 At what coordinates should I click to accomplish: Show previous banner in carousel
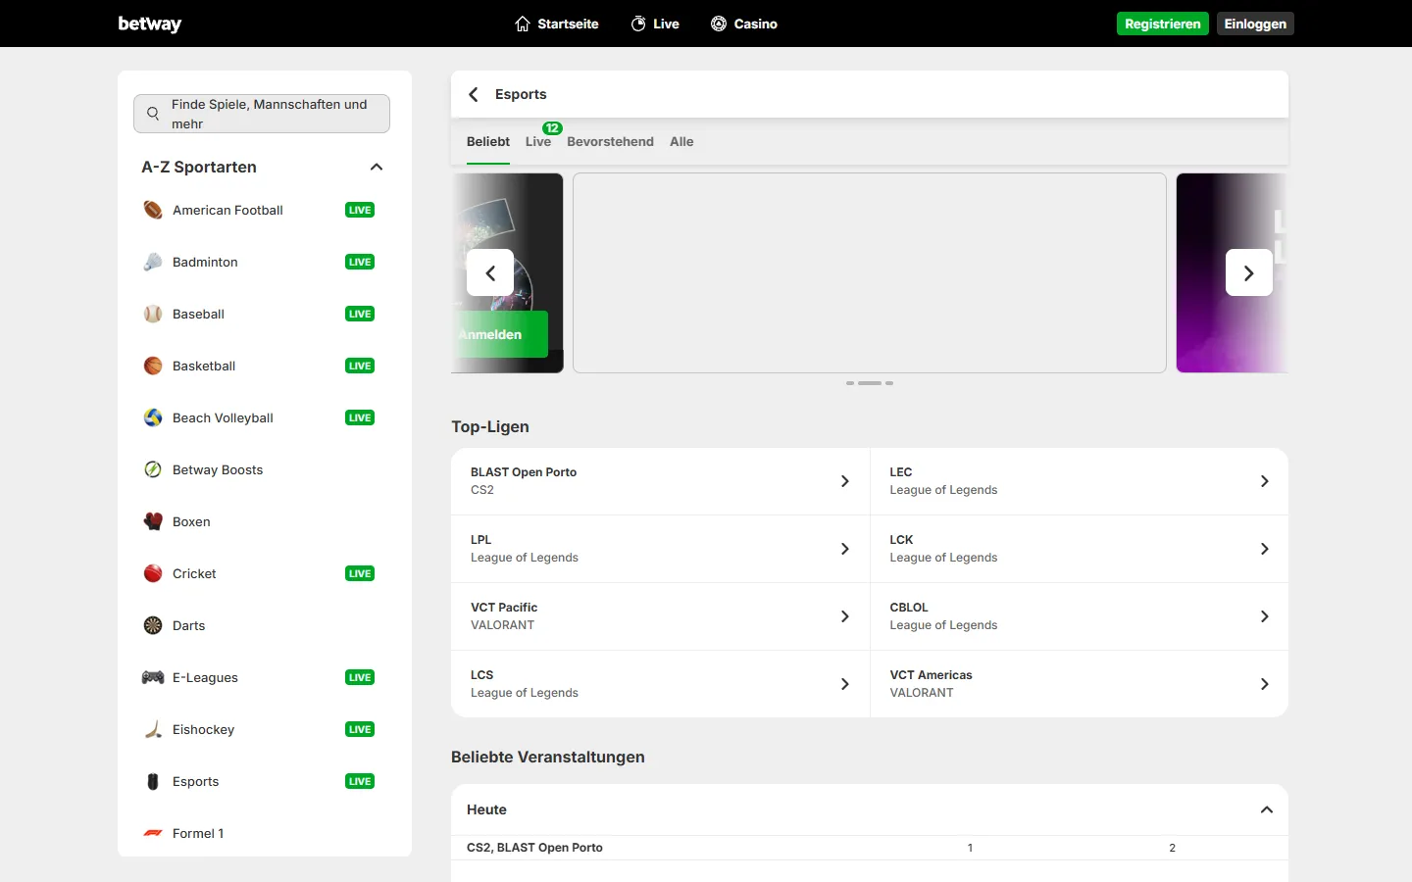[x=490, y=272]
